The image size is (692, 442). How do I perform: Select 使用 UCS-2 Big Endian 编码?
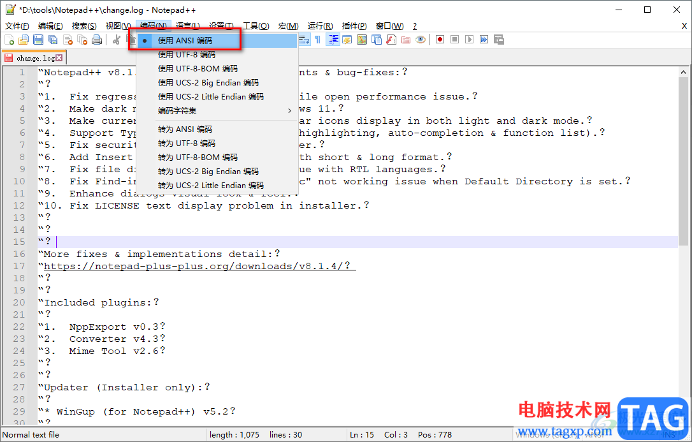click(x=217, y=82)
